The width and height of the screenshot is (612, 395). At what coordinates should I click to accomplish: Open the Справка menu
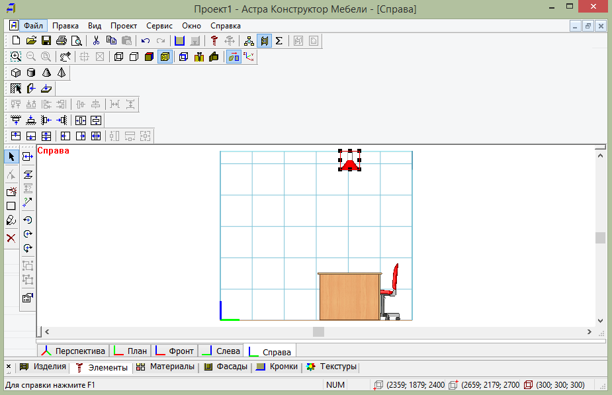(226, 26)
